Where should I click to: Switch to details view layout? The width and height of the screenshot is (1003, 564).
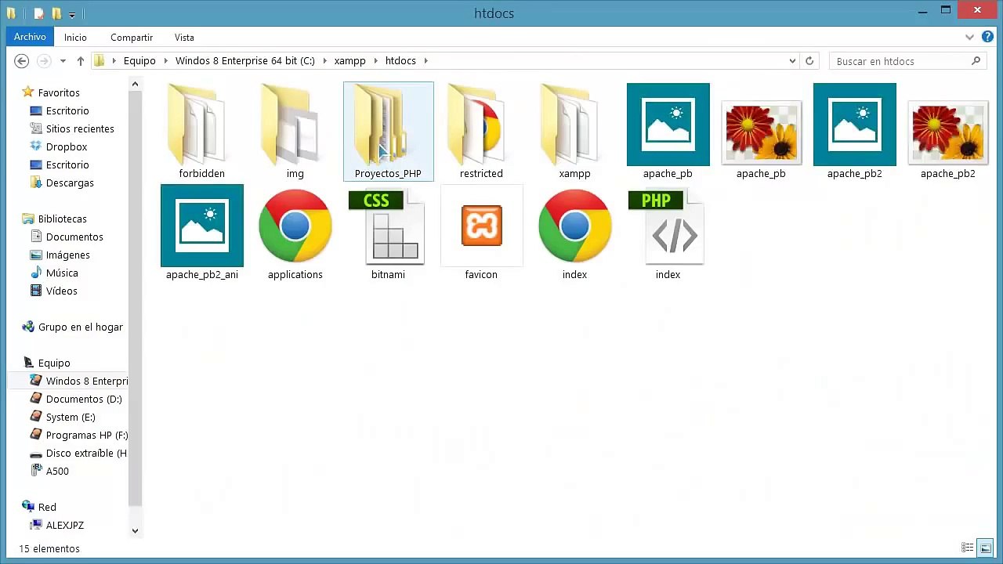pyautogui.click(x=968, y=548)
